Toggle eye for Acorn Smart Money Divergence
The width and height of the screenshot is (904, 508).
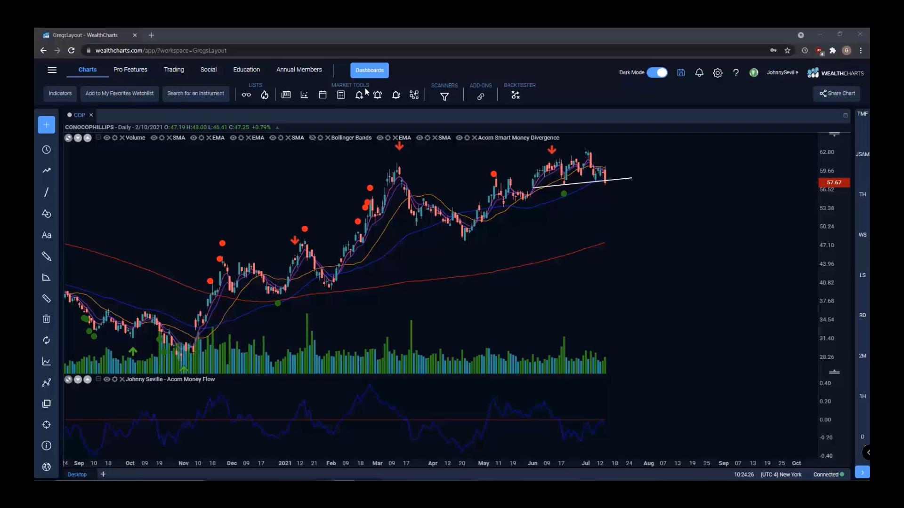pyautogui.click(x=459, y=138)
